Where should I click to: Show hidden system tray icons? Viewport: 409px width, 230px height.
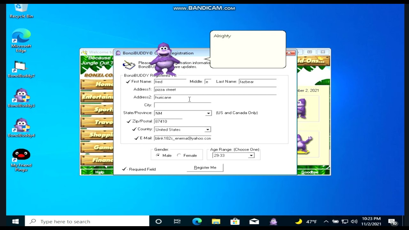[326, 221]
